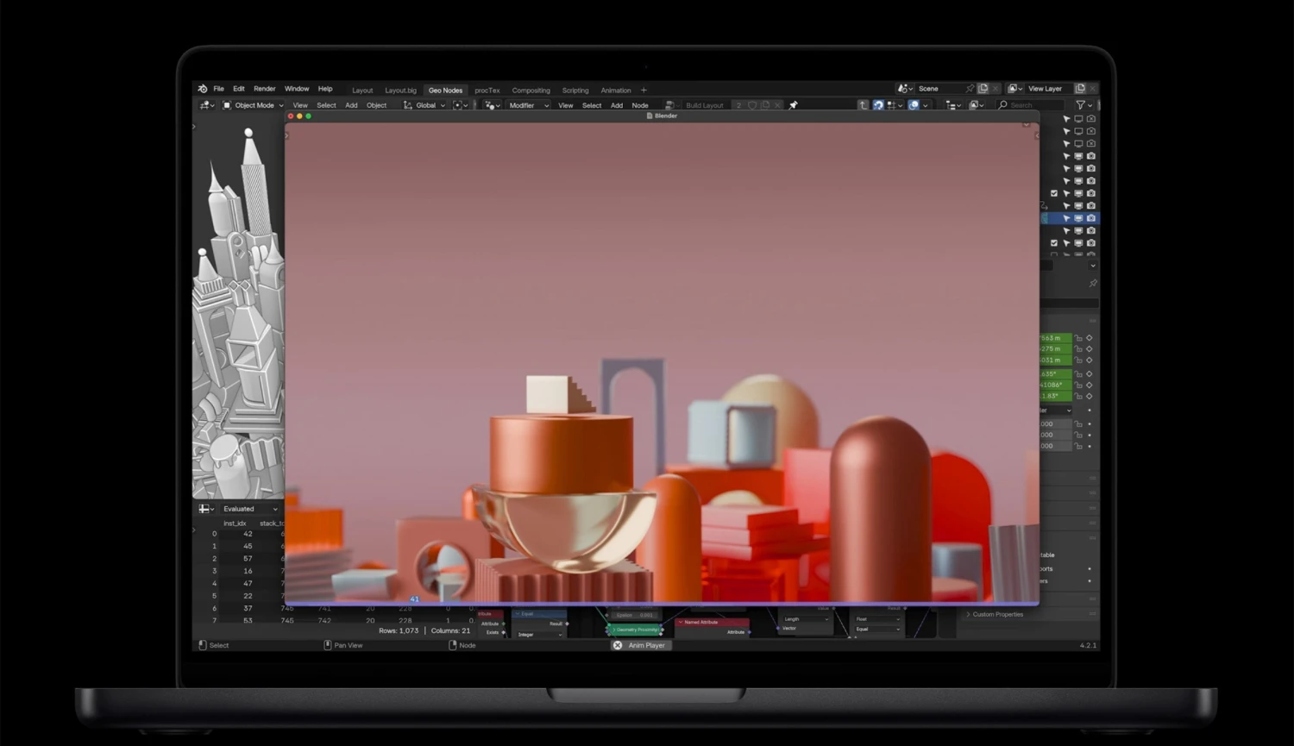Click the Blender logo icon in the menu bar

[x=203, y=89]
